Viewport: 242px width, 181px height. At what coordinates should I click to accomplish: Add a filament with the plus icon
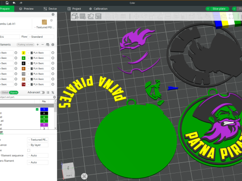coord(38,45)
